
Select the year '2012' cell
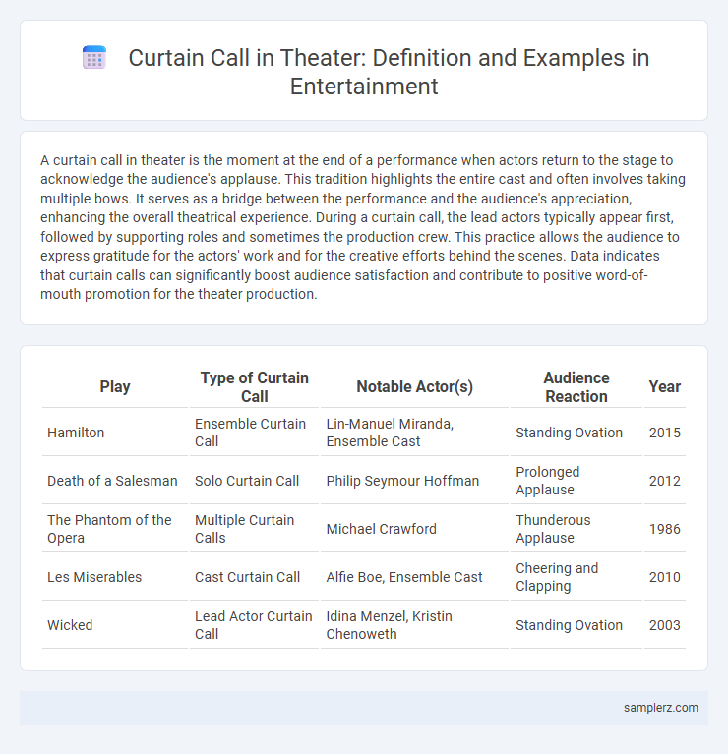[x=664, y=481]
